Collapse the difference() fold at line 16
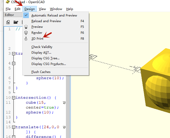 [x=14, y=137]
